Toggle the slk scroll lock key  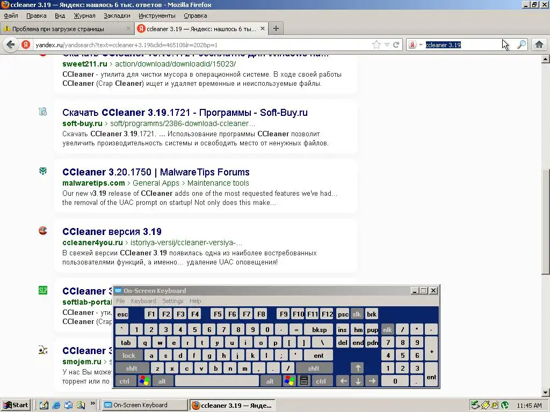357,314
